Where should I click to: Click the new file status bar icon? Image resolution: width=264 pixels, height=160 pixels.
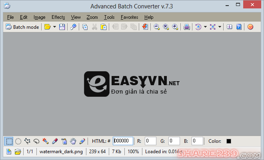pos(9,152)
